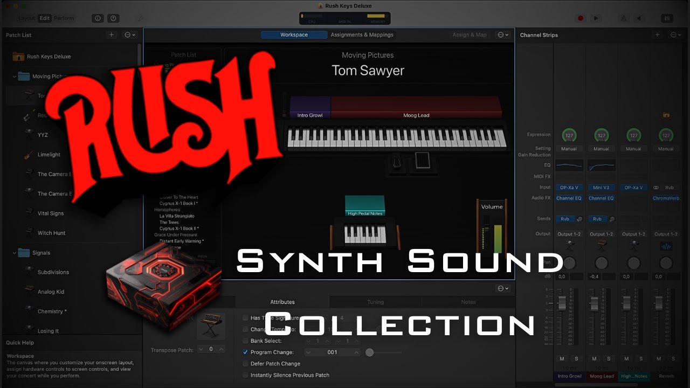690x388 pixels.
Task: Click the master mute speaker icon
Action: click(639, 18)
